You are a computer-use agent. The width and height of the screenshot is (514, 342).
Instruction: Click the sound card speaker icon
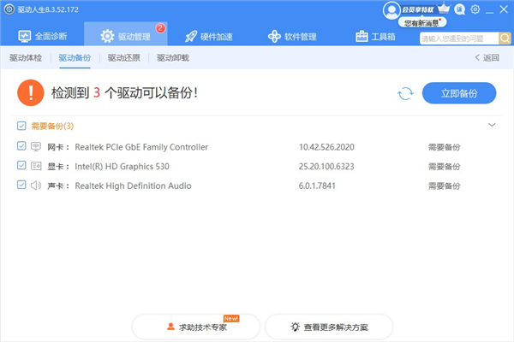36,186
